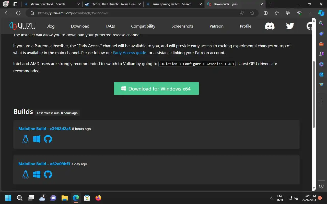
Task: Follow the Early Access guide link
Action: click(130, 53)
